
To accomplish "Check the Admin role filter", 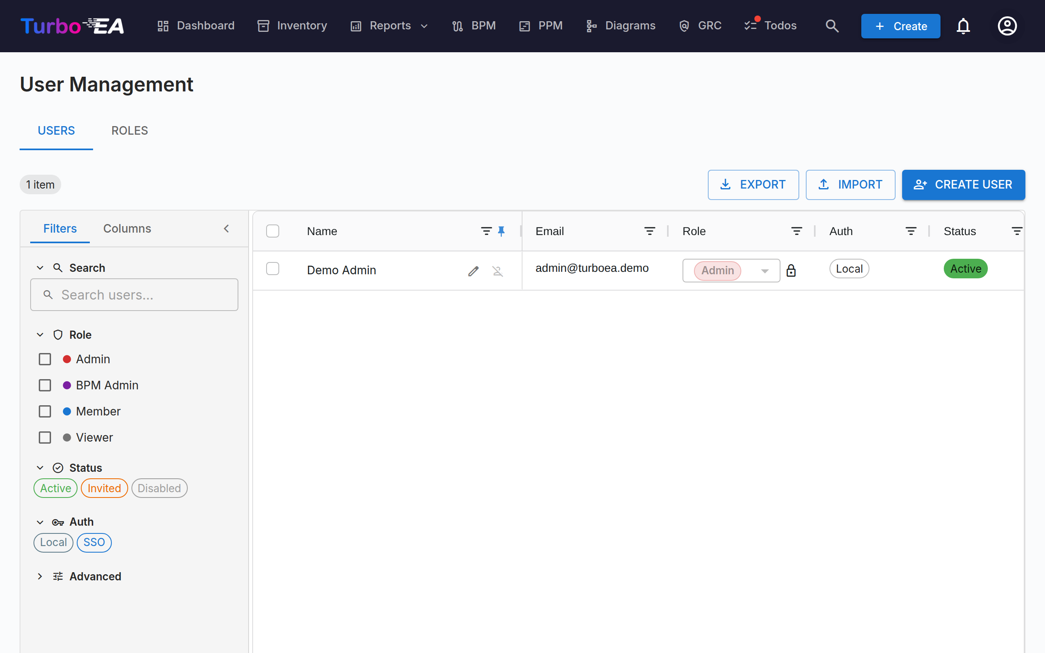I will [x=45, y=359].
